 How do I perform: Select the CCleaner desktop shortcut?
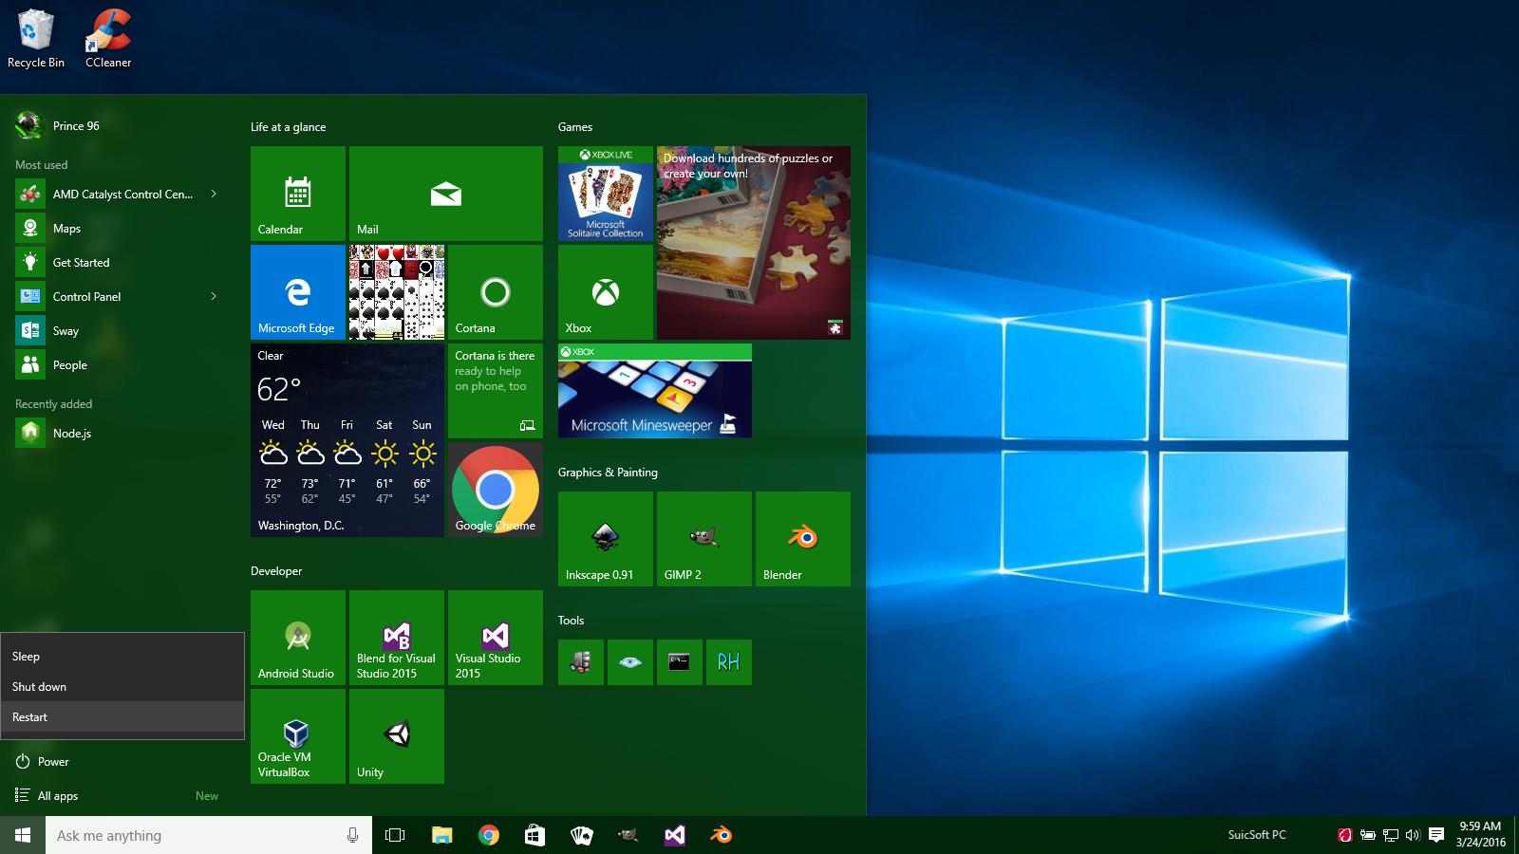point(108,38)
